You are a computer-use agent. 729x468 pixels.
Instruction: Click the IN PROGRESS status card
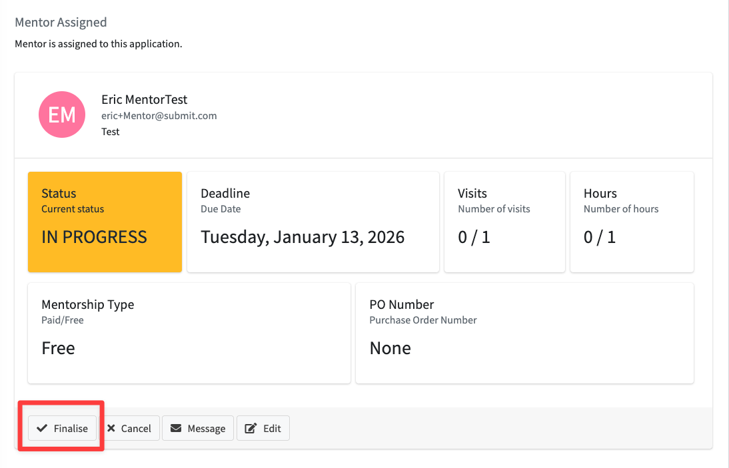pos(105,222)
